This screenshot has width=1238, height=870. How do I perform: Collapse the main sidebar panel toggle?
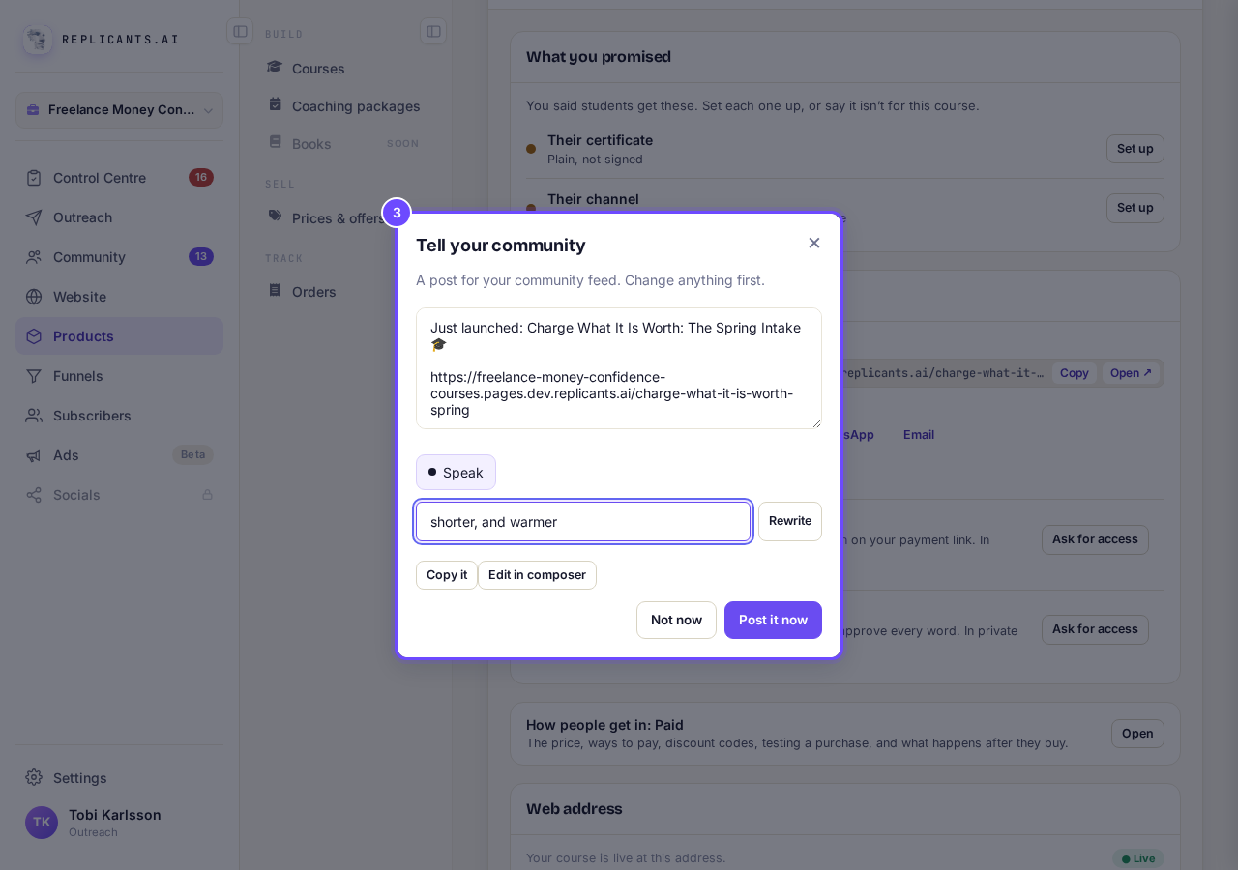[x=240, y=31]
